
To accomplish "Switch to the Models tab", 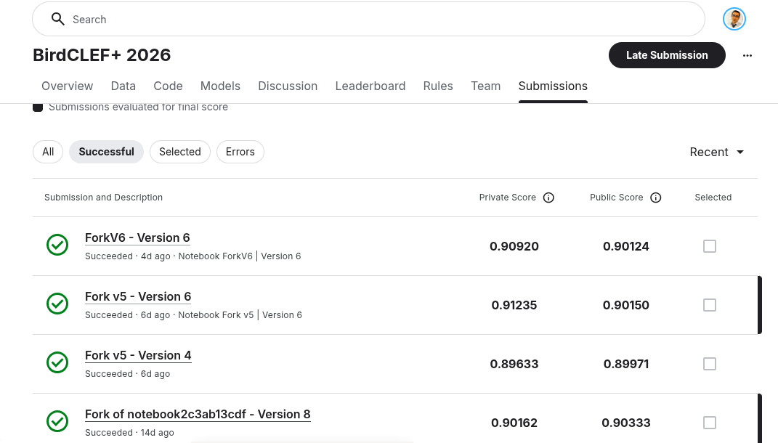I will [220, 86].
